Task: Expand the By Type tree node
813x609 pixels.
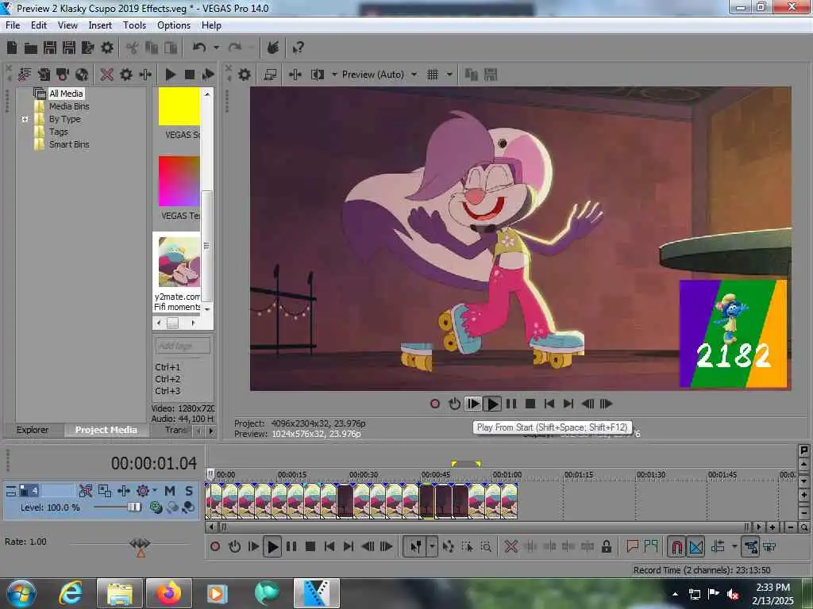Action: point(25,119)
